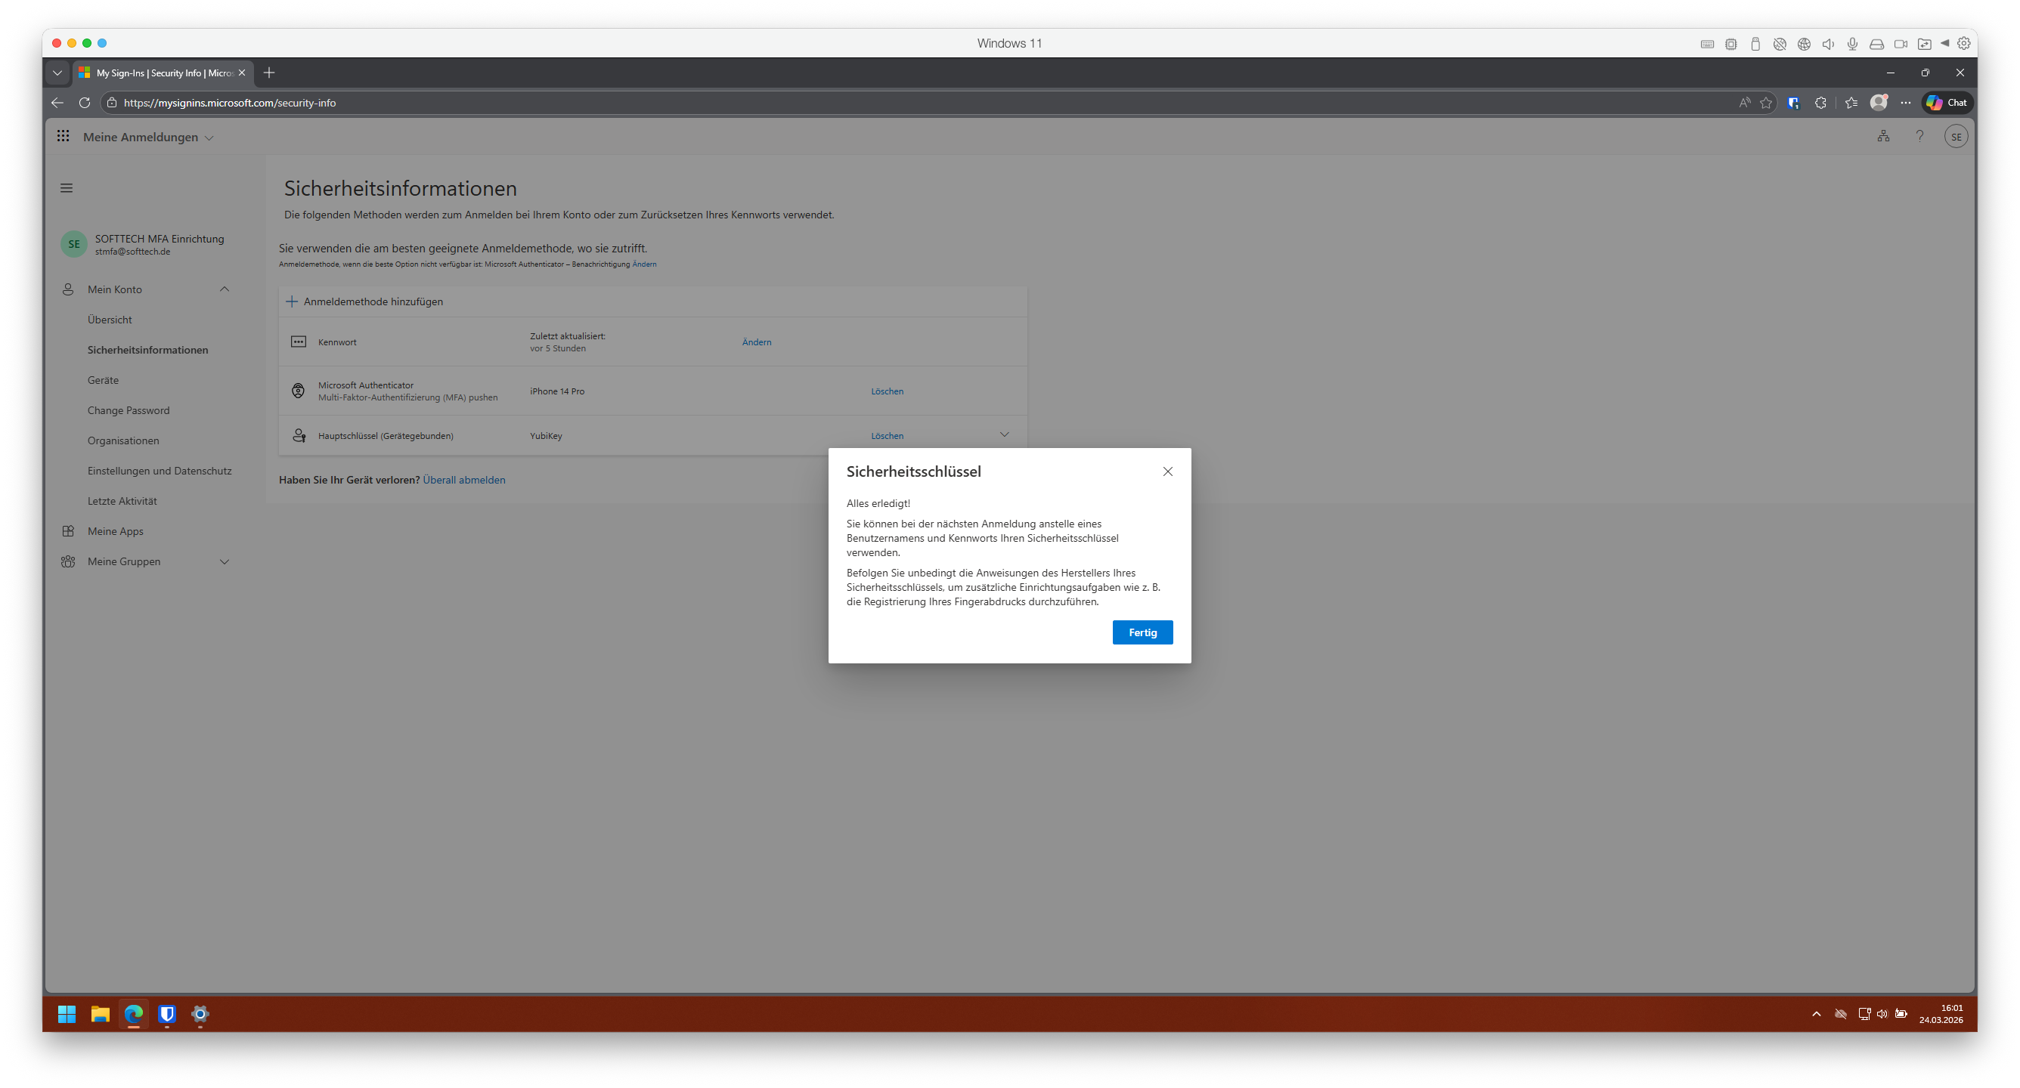Select Geräte in the sidebar

[104, 380]
